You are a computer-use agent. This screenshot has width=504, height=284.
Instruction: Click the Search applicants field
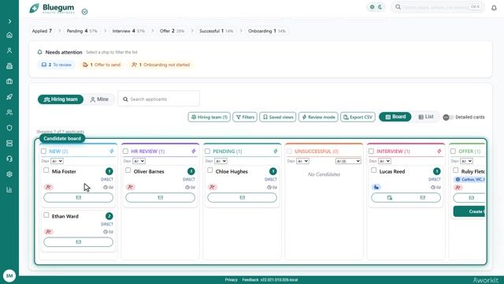[159, 99]
